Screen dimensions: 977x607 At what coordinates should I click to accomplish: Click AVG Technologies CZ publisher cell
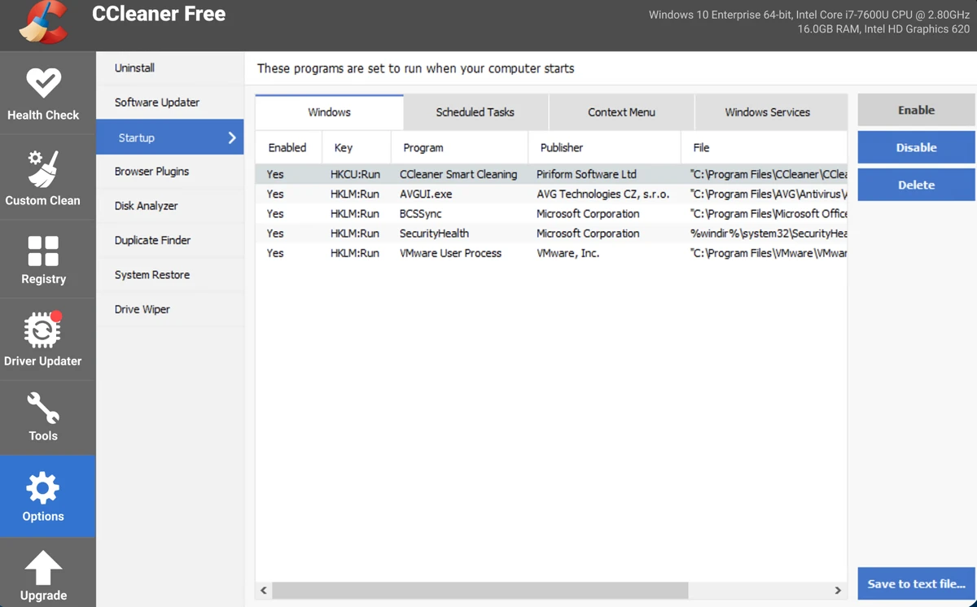(602, 194)
